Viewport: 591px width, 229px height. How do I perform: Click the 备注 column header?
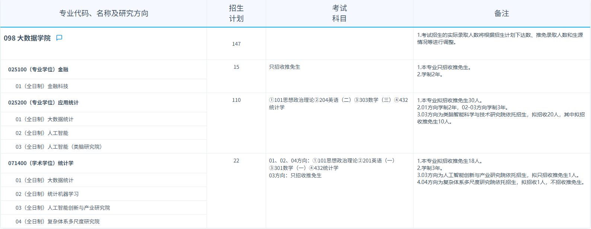pos(501,13)
